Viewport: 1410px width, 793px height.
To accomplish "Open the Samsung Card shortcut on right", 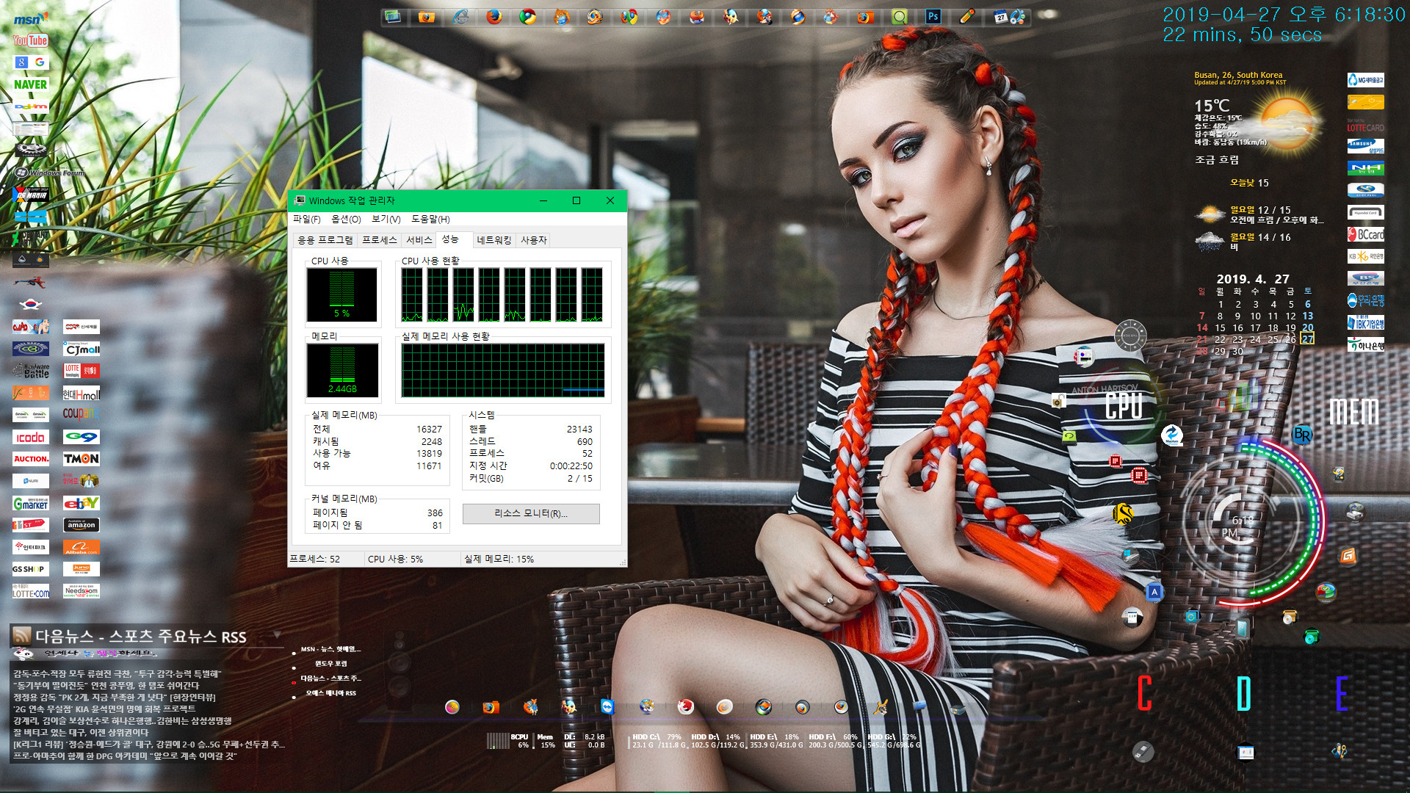I will point(1365,146).
